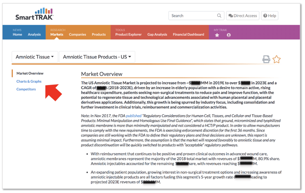The image size is (305, 193).
Task: Click the MY TRAK section label
Action: tap(220, 30)
